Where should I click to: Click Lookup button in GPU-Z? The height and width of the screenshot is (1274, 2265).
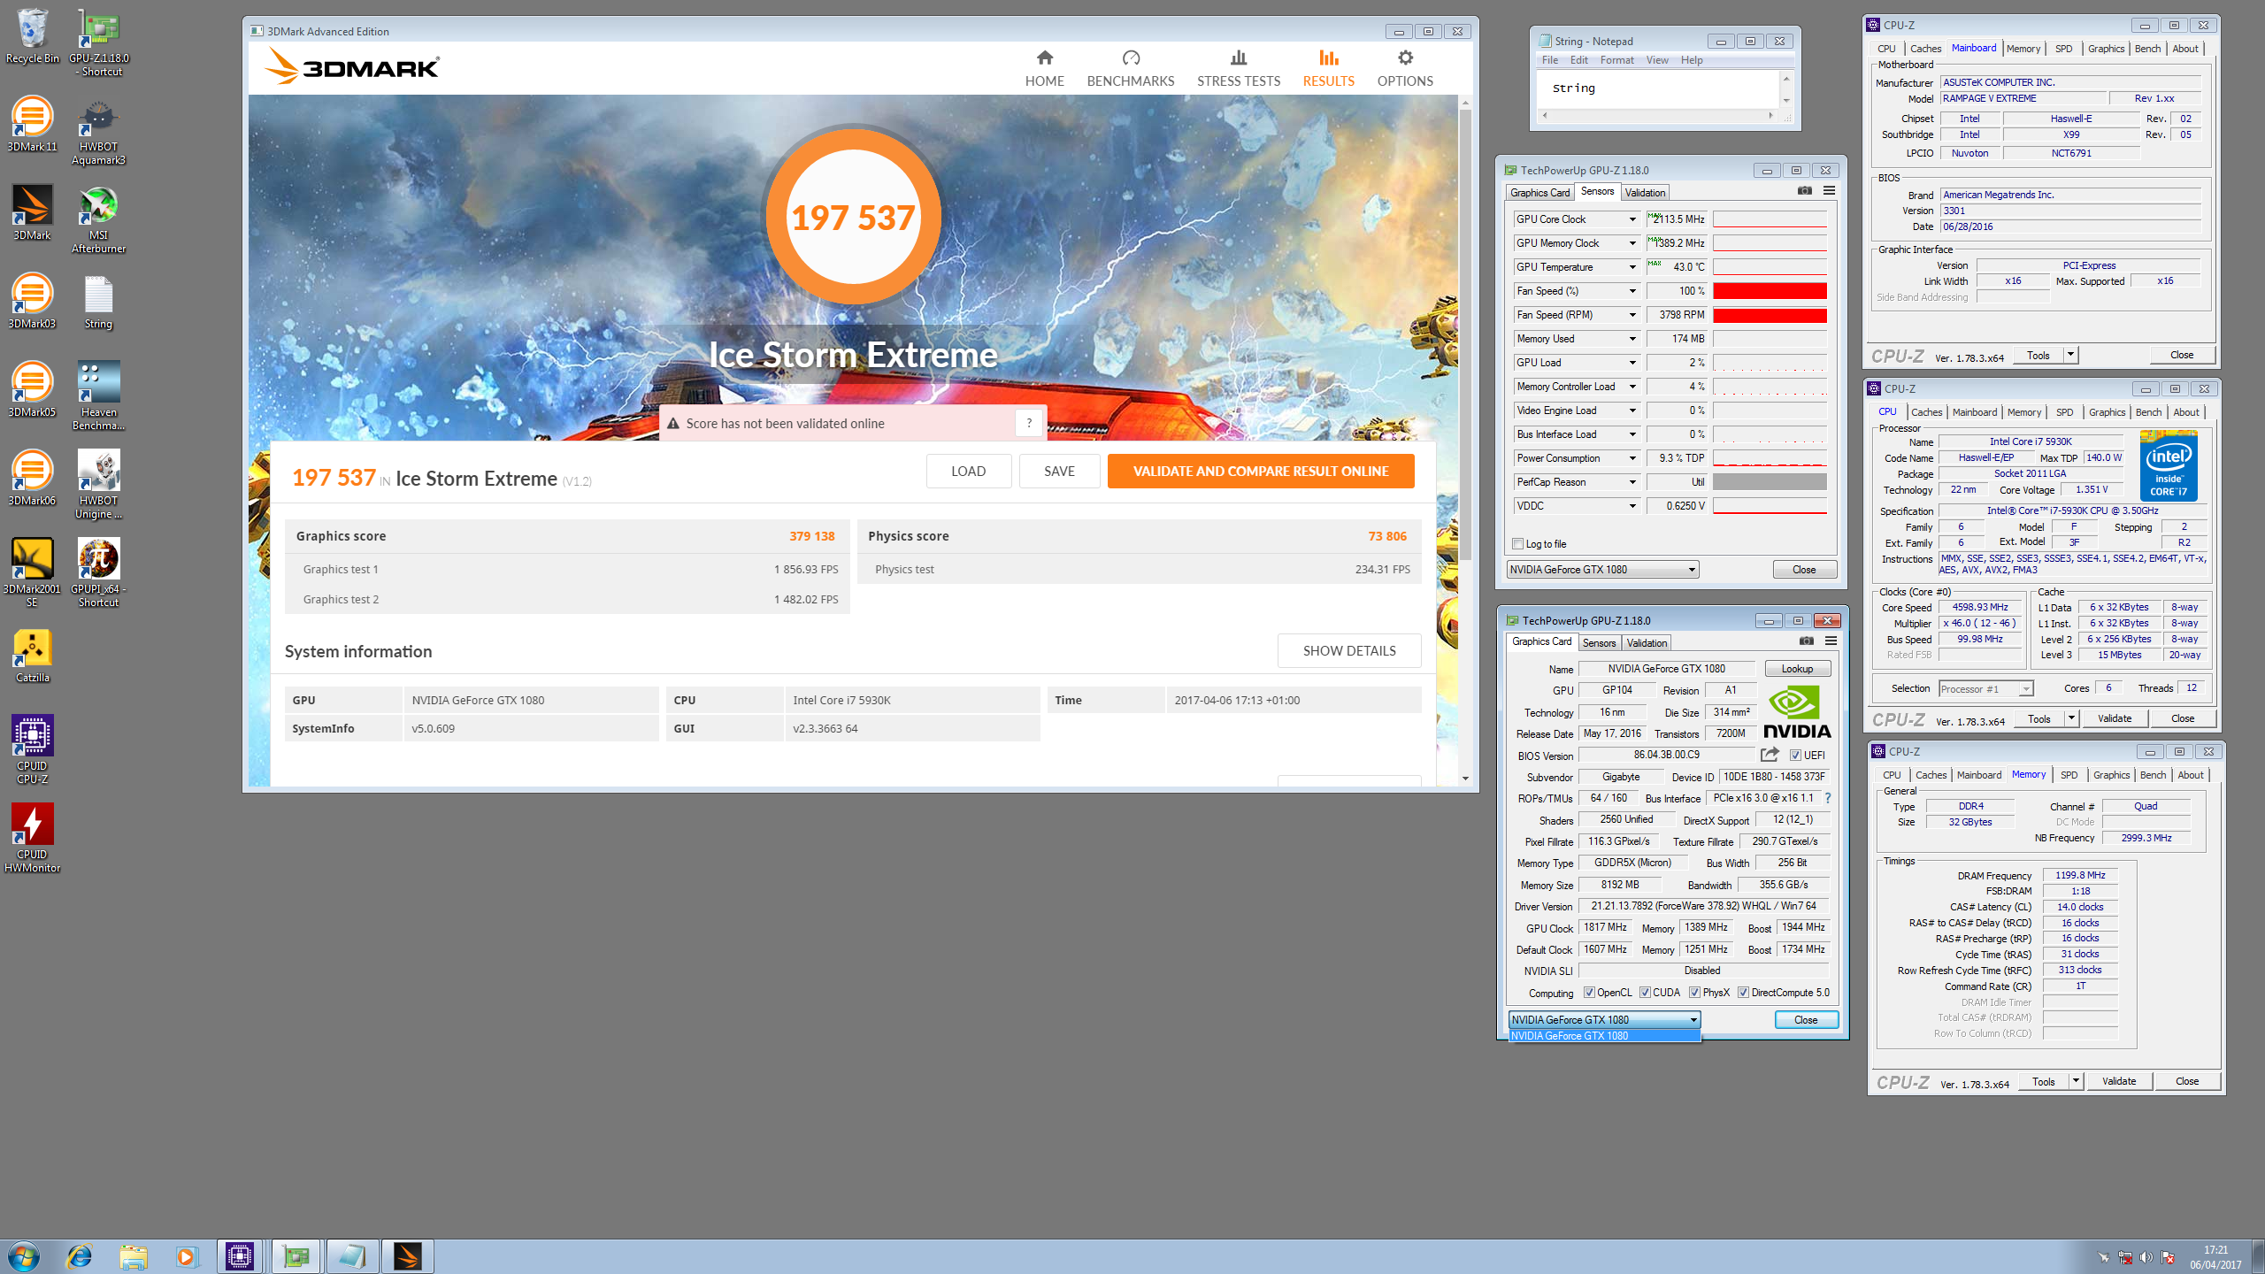click(1797, 669)
